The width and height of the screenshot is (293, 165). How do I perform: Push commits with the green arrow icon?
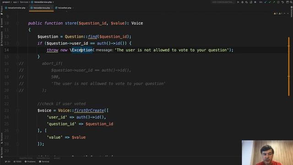coord(274,2)
